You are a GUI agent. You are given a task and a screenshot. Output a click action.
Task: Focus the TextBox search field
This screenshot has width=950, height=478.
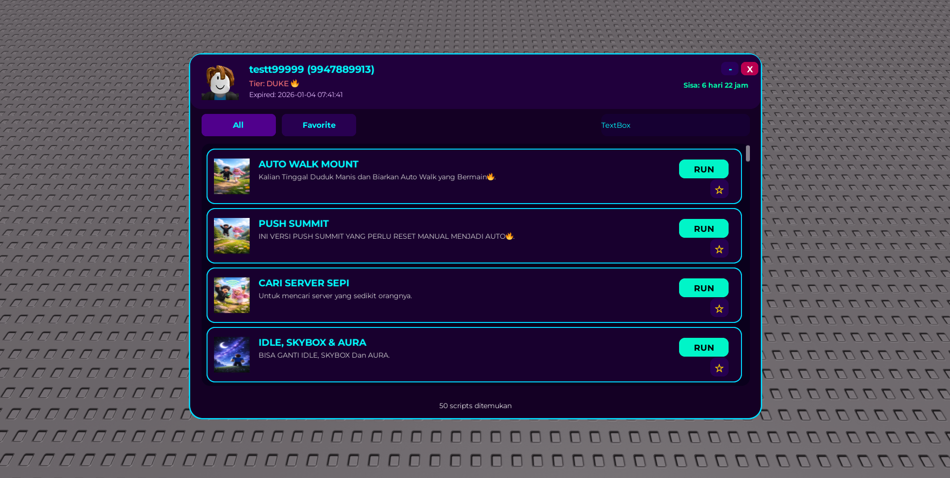click(x=615, y=125)
